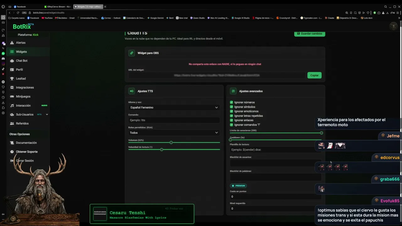This screenshot has height=226, width=402.
Task: Toggle Ignorar números checkbox
Action: click(x=231, y=102)
